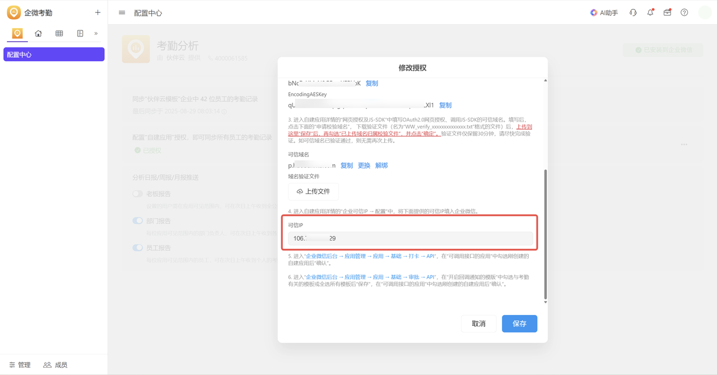Click the plus icon beside 企微考勤
The height and width of the screenshot is (375, 717).
coord(97,12)
